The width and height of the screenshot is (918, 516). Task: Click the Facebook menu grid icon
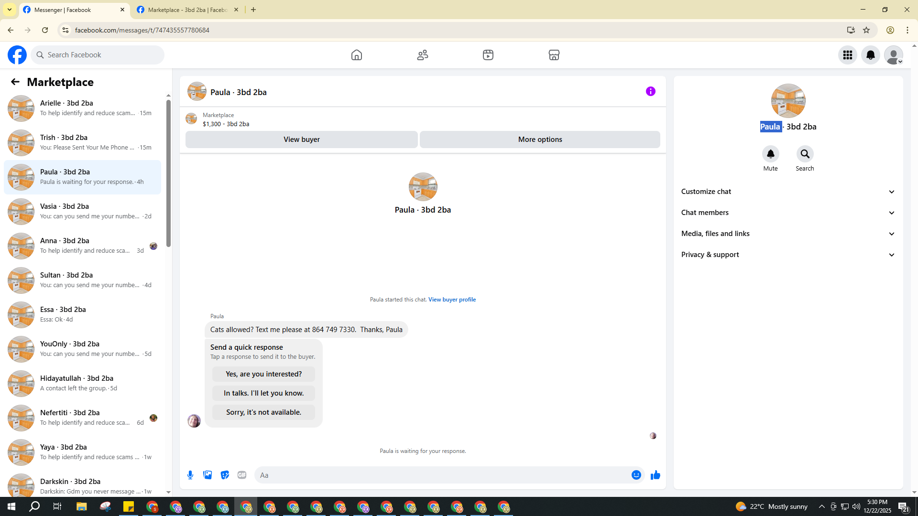click(847, 55)
